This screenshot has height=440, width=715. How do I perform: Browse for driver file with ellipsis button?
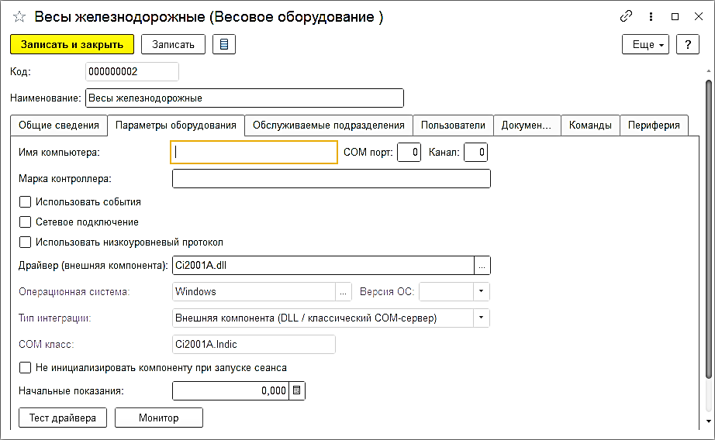click(482, 266)
